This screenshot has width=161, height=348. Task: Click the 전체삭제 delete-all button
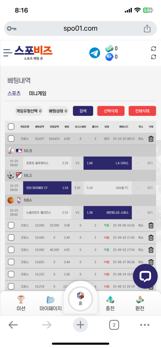[142, 111]
